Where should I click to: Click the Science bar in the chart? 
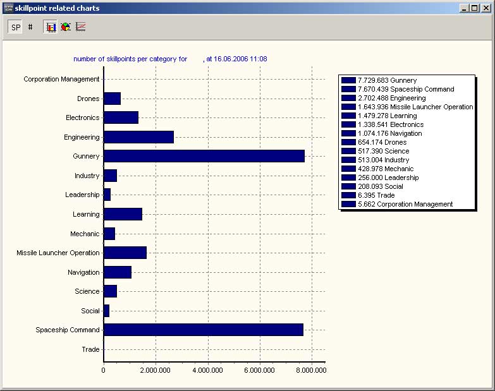pos(110,291)
